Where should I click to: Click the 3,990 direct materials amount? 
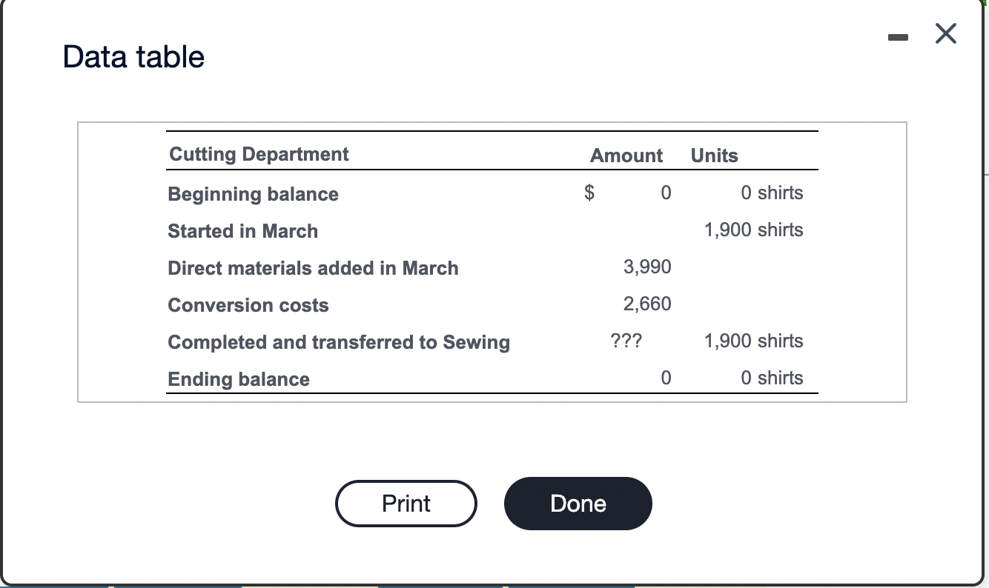coord(647,267)
